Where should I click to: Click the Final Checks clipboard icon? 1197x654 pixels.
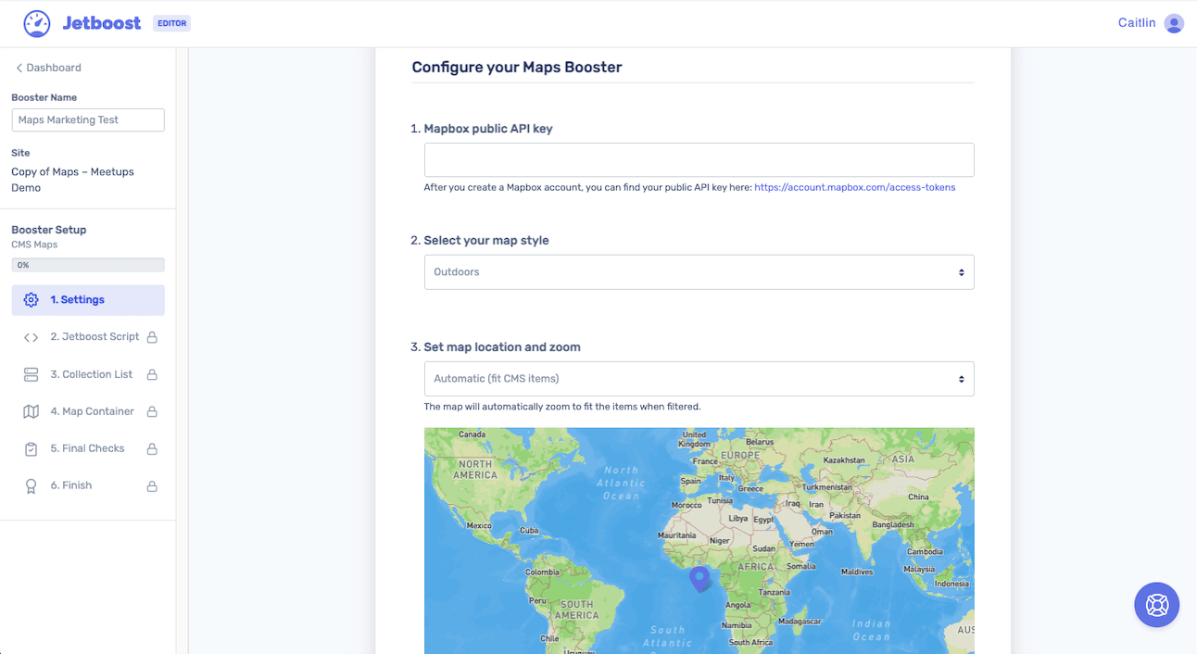(31, 447)
